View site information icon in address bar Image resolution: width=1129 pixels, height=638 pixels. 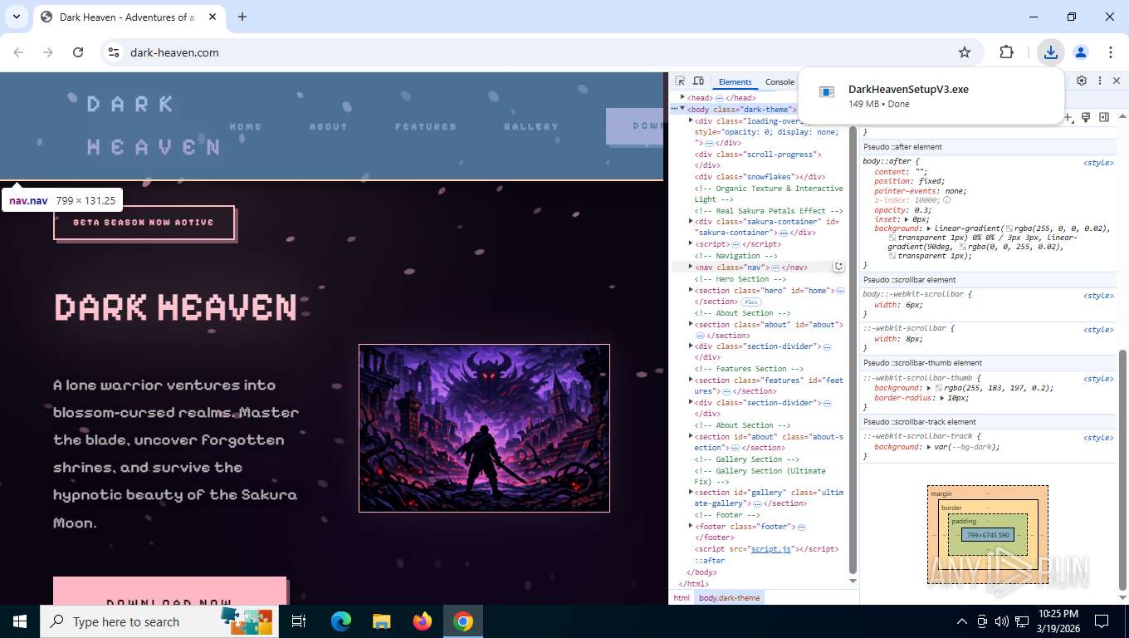coord(114,52)
